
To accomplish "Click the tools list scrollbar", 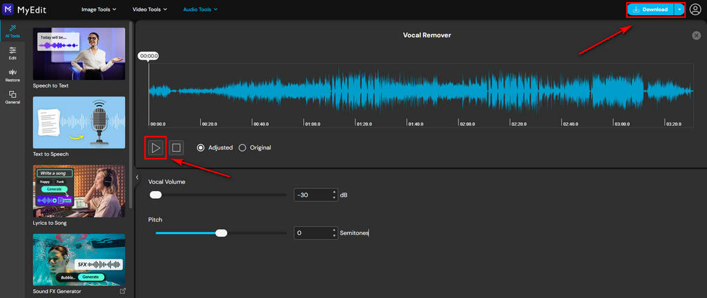I will pos(130,115).
